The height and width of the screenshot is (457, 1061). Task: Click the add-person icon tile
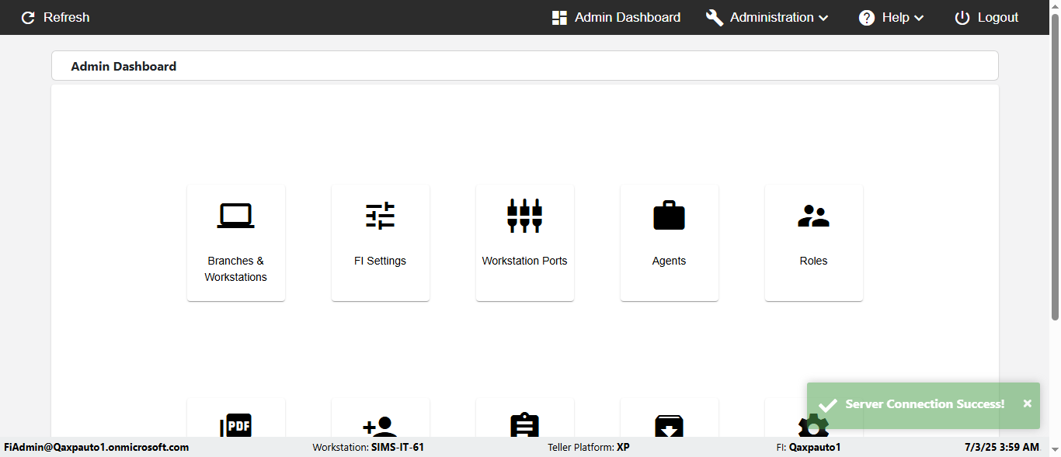pos(381,418)
